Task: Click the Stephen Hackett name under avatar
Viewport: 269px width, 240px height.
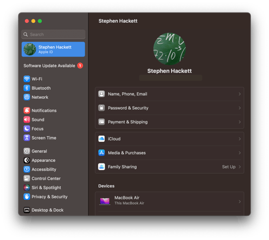Action: (170, 71)
